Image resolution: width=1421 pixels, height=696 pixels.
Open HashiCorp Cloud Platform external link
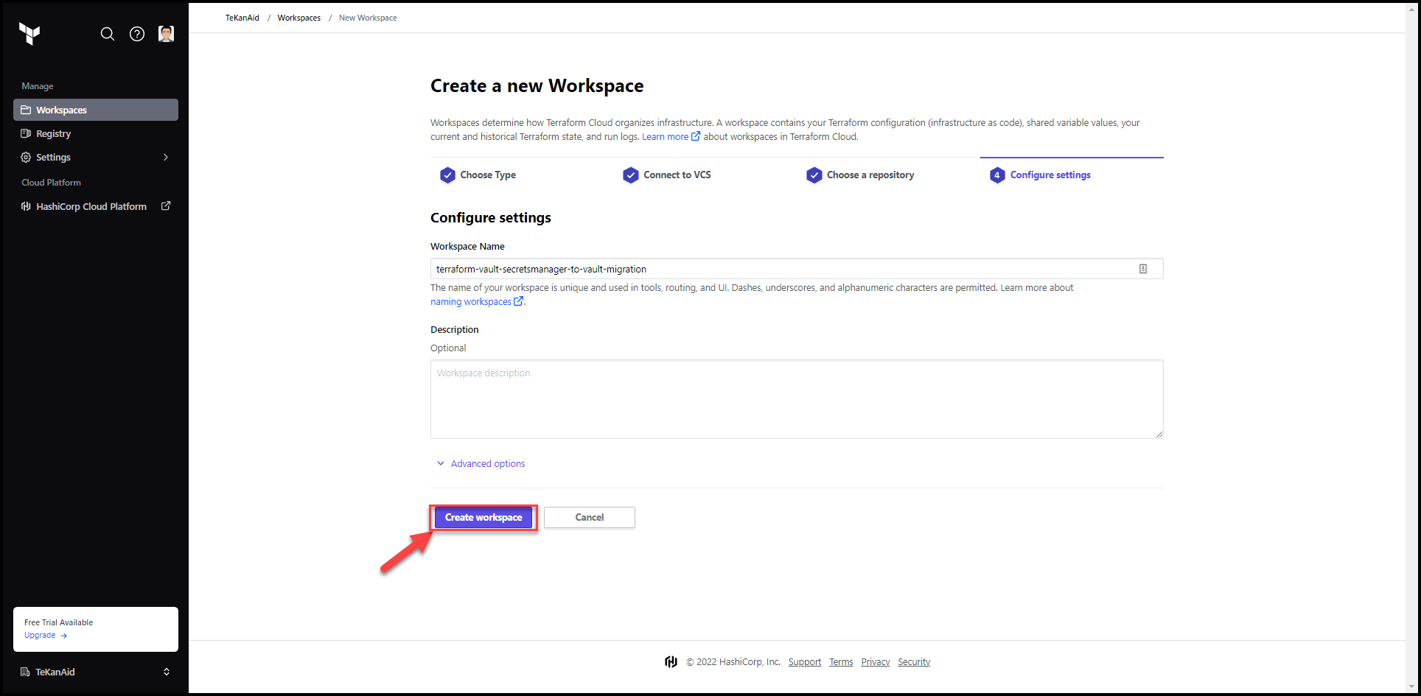(91, 206)
